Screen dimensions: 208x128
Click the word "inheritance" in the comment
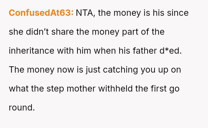pos(31,51)
